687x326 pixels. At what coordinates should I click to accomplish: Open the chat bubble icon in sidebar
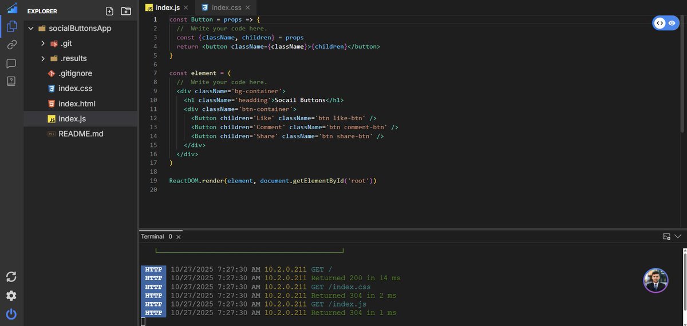point(11,63)
